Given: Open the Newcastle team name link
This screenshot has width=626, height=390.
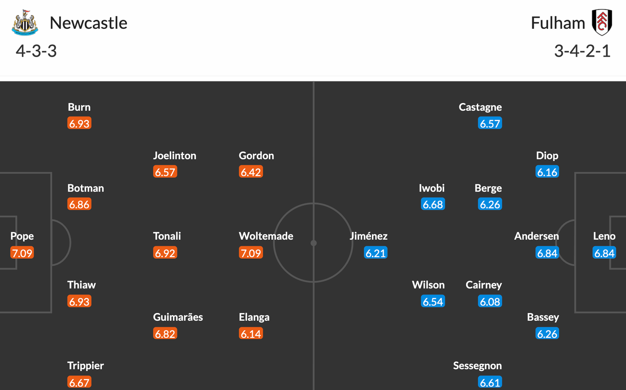Looking at the screenshot, I should tap(88, 23).
